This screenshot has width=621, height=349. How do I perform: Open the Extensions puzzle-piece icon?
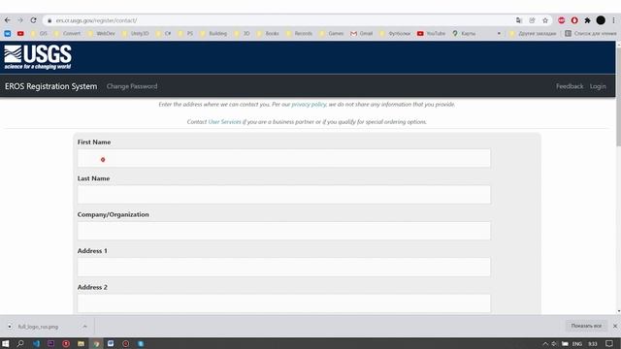tap(587, 20)
